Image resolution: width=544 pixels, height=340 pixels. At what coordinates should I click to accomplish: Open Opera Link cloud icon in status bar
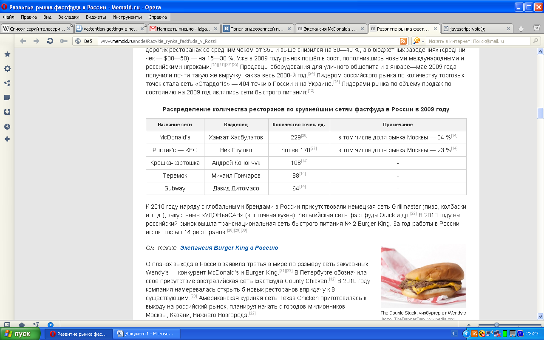point(22,324)
